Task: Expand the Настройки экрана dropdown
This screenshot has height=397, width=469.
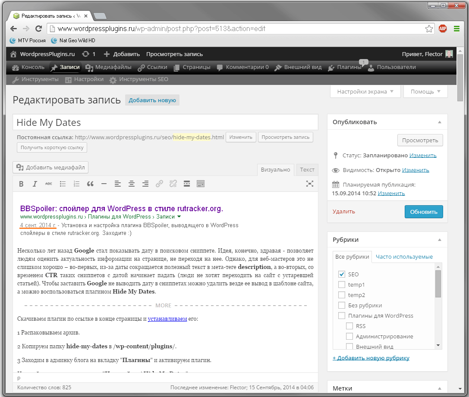Action: [365, 91]
